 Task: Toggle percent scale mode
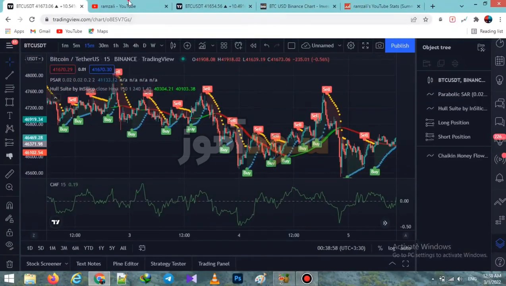(380, 248)
